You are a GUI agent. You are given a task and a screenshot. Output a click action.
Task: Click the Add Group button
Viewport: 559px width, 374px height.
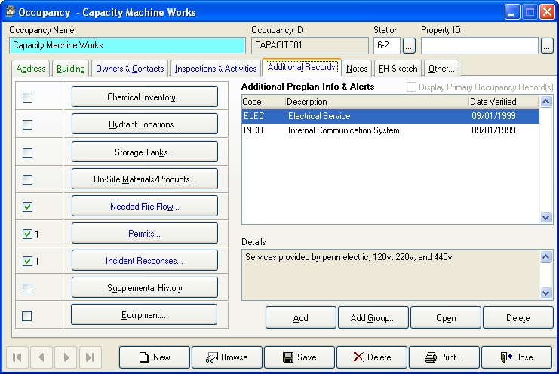click(x=373, y=318)
